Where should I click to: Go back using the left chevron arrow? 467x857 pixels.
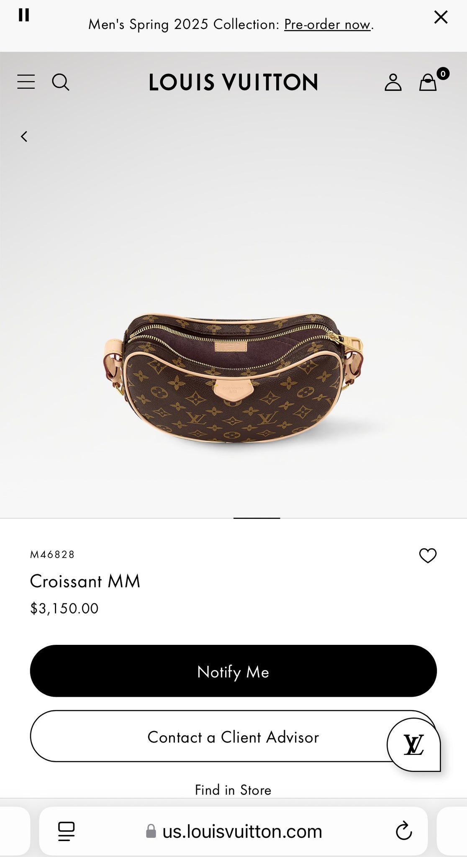[x=24, y=136]
